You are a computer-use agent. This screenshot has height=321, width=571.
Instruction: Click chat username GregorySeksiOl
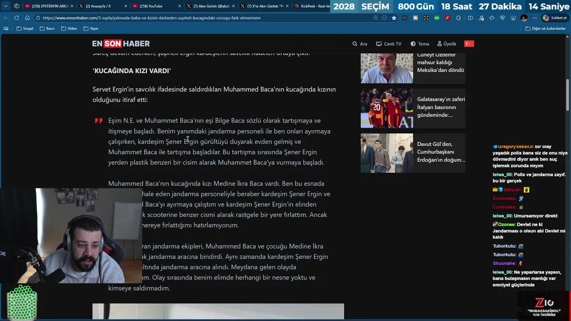pyautogui.click(x=516, y=147)
